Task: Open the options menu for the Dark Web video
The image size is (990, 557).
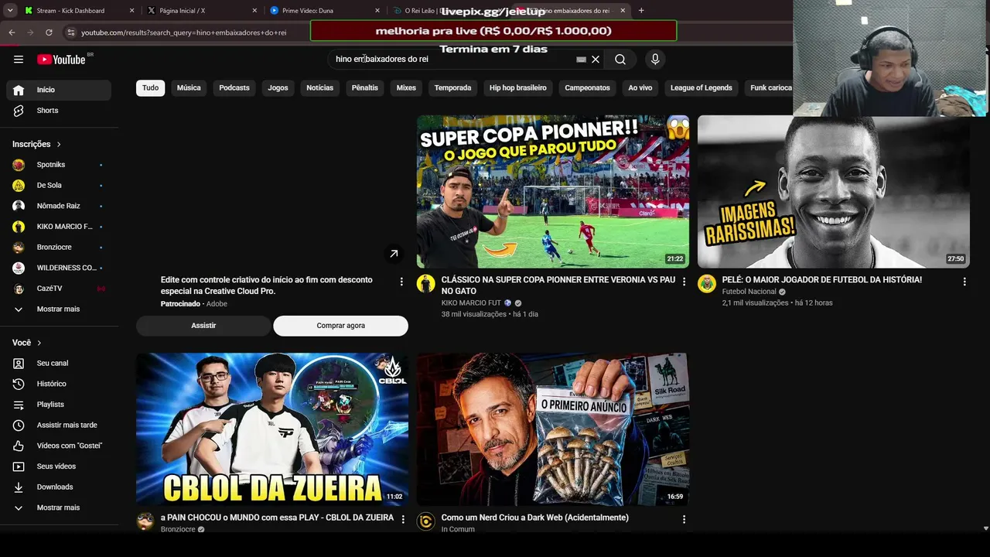Action: [x=684, y=520]
